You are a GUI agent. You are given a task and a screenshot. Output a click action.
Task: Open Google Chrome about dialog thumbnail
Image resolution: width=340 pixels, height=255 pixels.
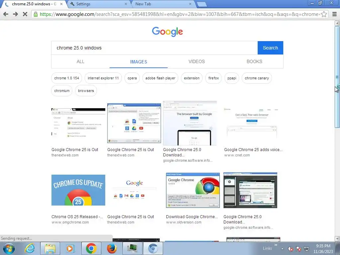tap(193, 190)
